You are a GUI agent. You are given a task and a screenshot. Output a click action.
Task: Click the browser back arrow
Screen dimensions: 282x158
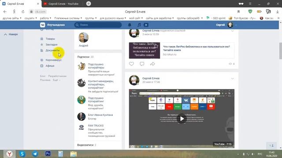(x=5, y=12)
